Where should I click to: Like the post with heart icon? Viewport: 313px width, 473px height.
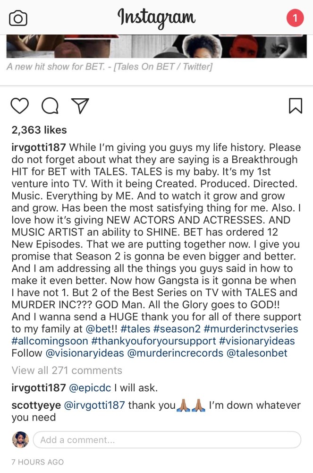[x=20, y=105]
